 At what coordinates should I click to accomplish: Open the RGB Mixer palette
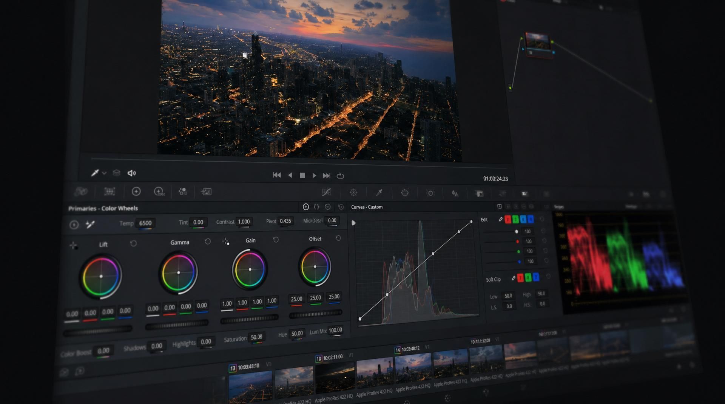(x=183, y=191)
